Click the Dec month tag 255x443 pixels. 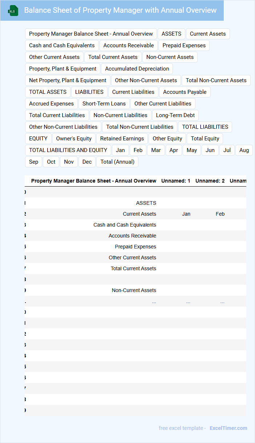pyautogui.click(x=87, y=162)
